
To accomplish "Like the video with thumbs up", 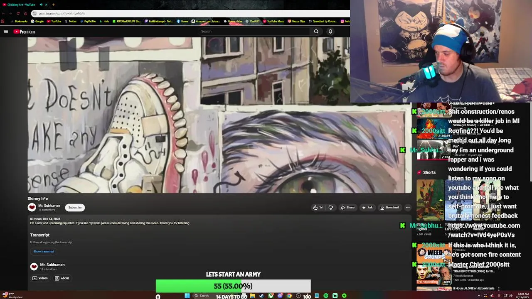I will 318,208.
